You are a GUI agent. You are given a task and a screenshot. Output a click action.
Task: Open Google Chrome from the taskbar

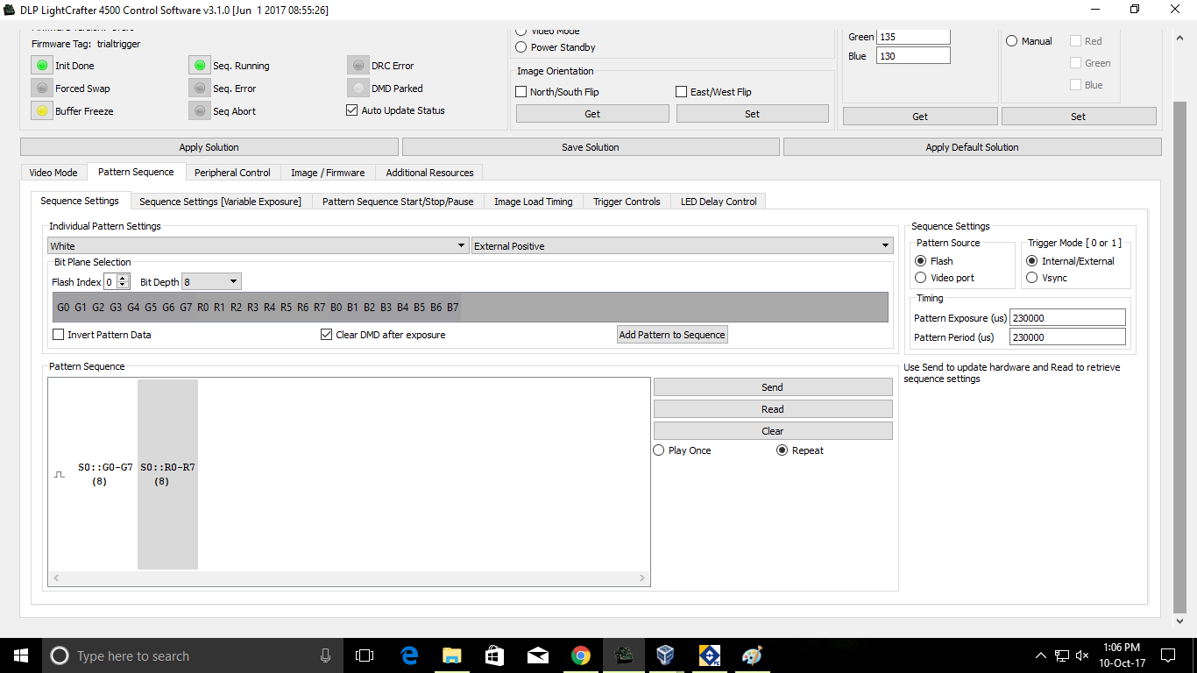(580, 655)
